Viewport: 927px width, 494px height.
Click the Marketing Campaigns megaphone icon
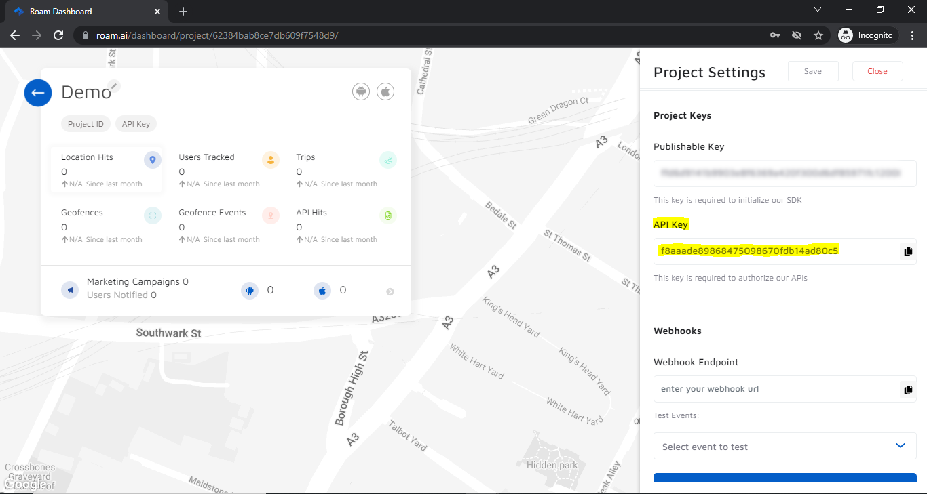click(70, 290)
